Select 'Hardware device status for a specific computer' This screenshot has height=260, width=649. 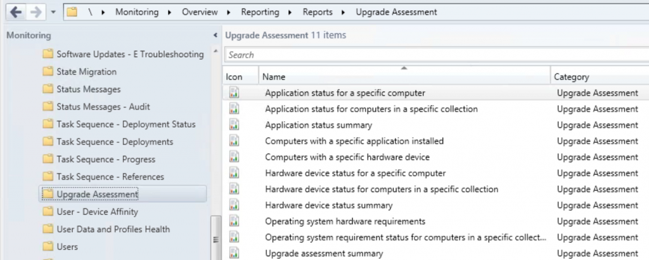[x=355, y=172]
